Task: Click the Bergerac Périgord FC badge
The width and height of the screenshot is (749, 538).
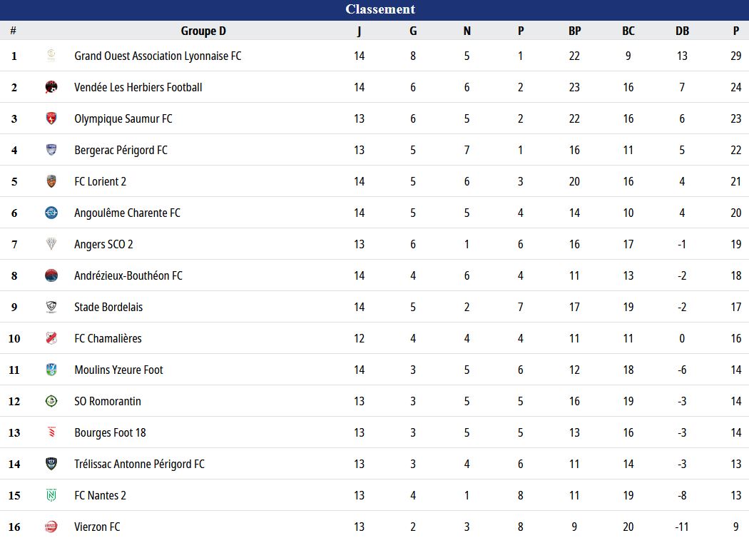Action: click(x=51, y=150)
